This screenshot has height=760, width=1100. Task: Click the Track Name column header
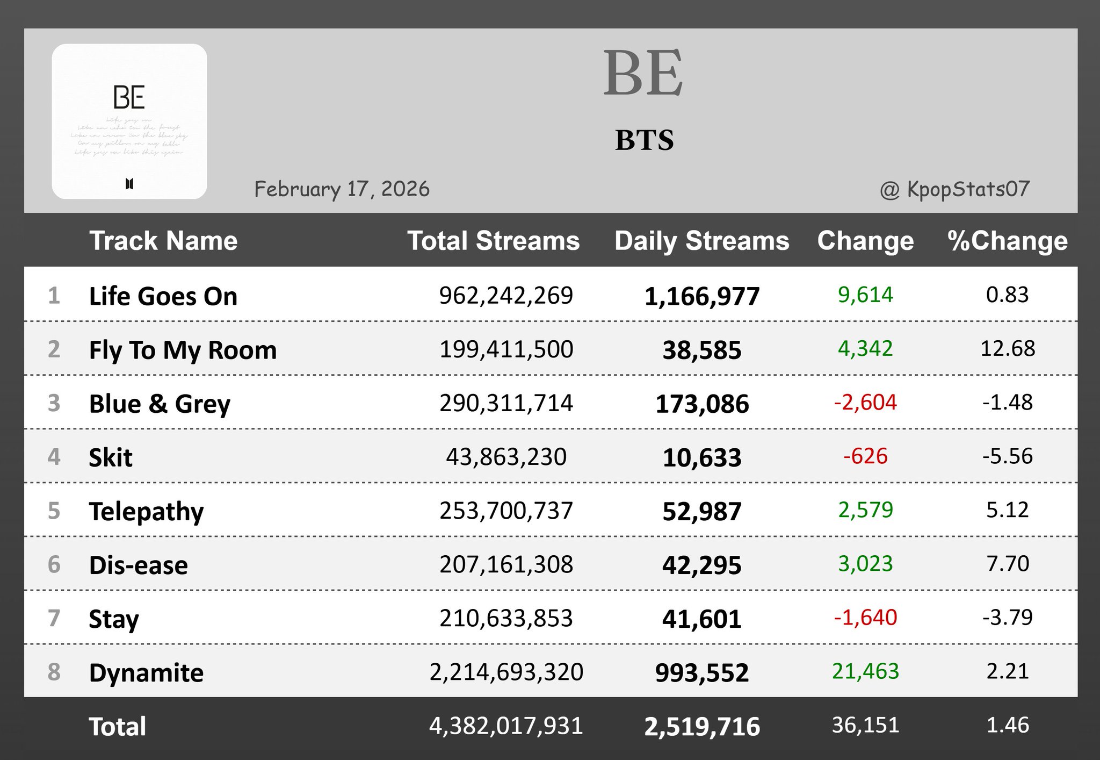click(x=163, y=240)
